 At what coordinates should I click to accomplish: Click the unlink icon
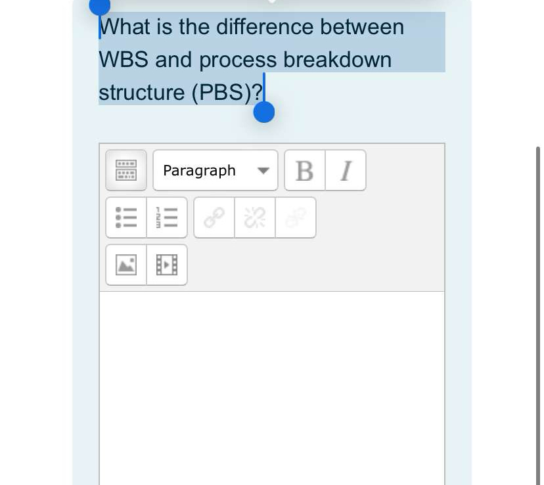pyautogui.click(x=254, y=218)
